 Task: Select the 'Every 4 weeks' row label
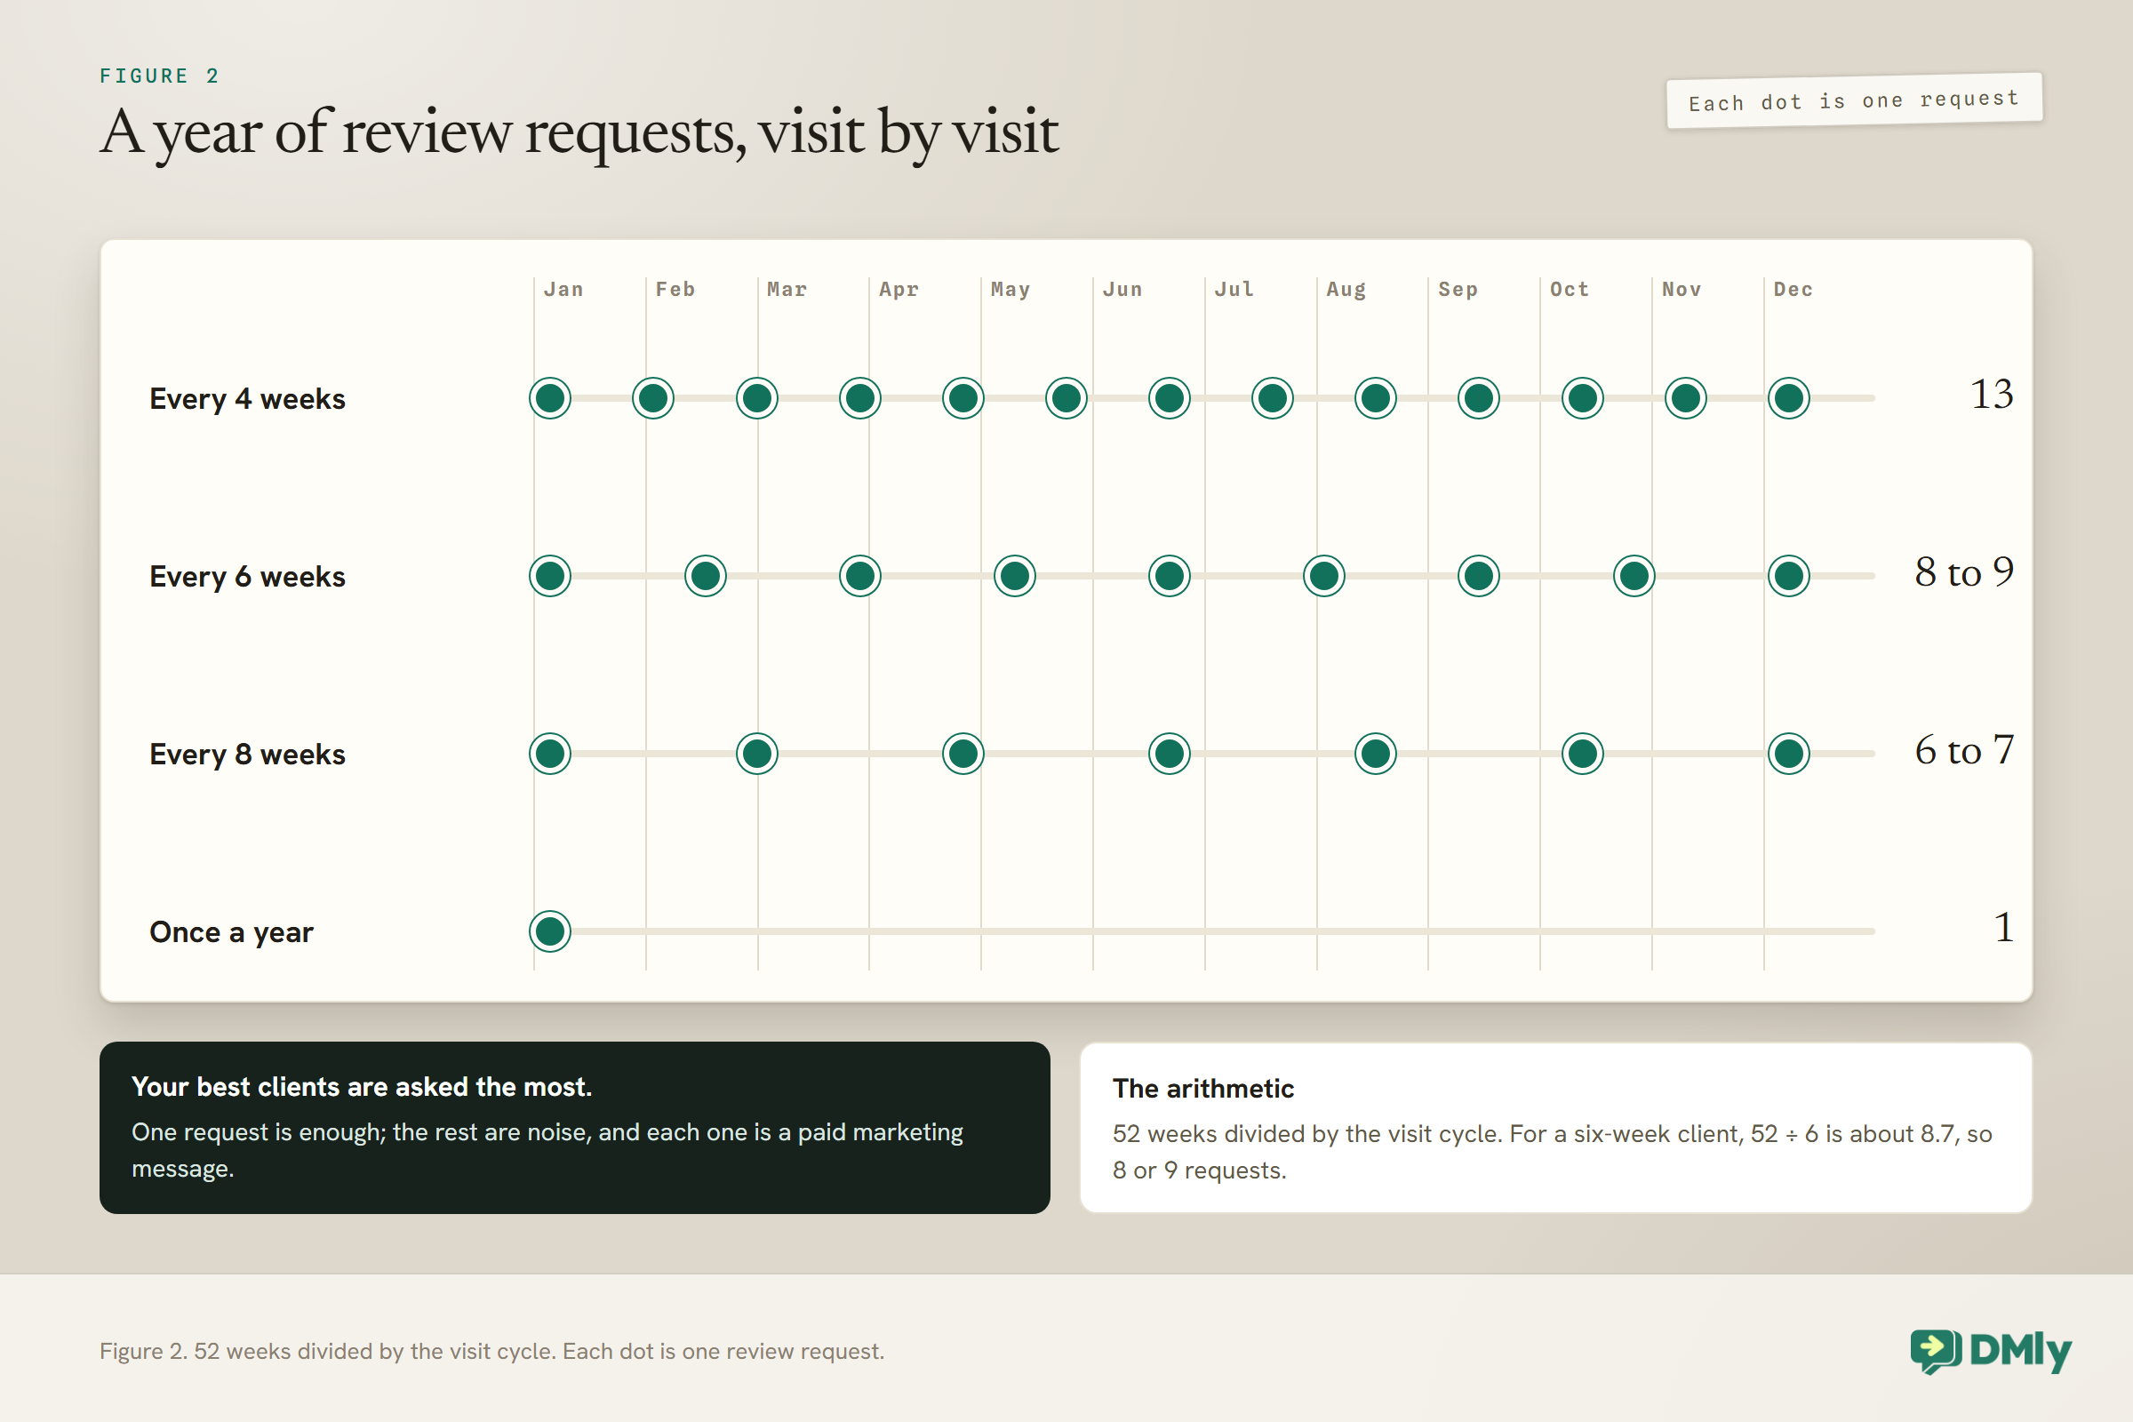pos(248,398)
